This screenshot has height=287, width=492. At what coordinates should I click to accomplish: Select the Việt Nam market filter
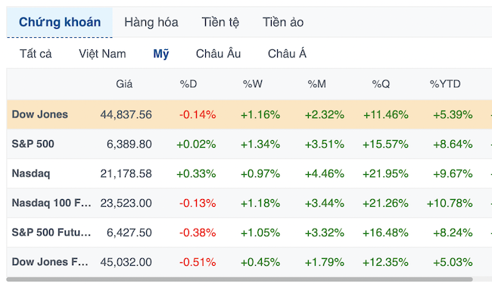point(102,54)
